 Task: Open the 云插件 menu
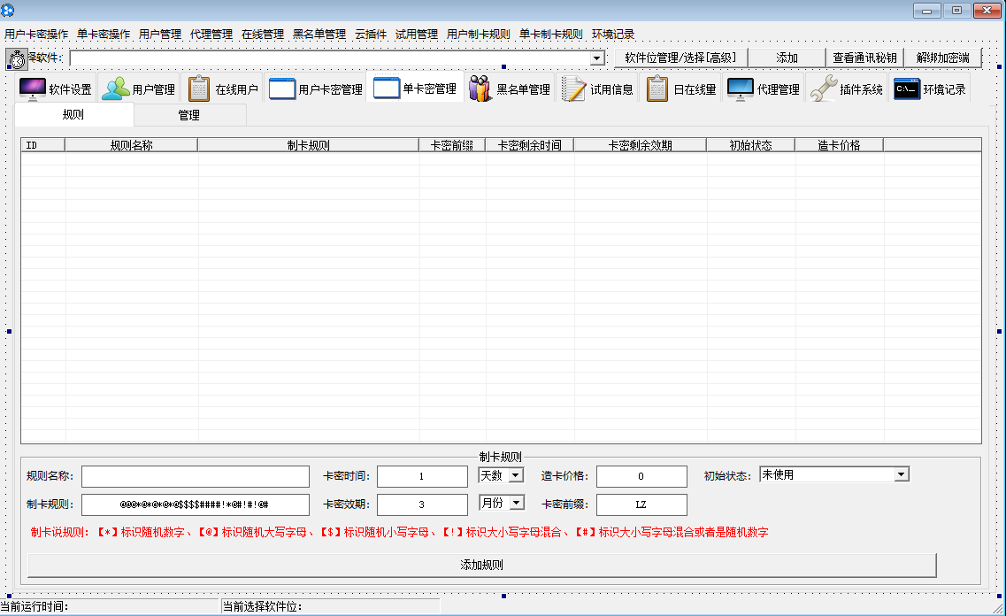371,35
